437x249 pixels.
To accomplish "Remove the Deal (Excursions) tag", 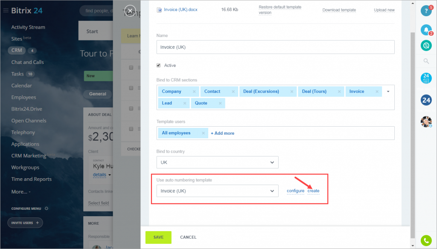I will tap(292, 92).
